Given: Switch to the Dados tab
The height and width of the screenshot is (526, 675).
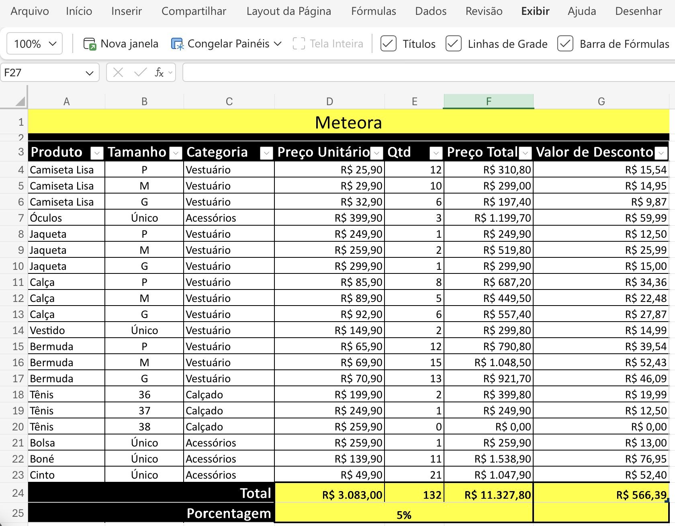Looking at the screenshot, I should click(431, 11).
